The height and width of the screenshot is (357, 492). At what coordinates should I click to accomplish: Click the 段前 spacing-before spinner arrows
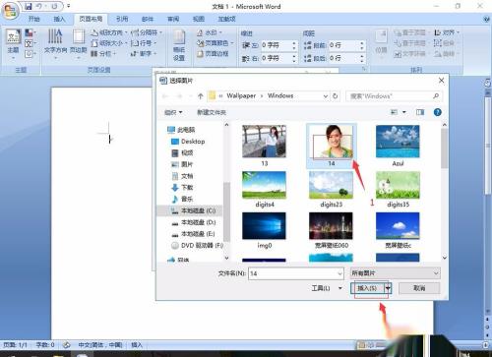pos(362,45)
